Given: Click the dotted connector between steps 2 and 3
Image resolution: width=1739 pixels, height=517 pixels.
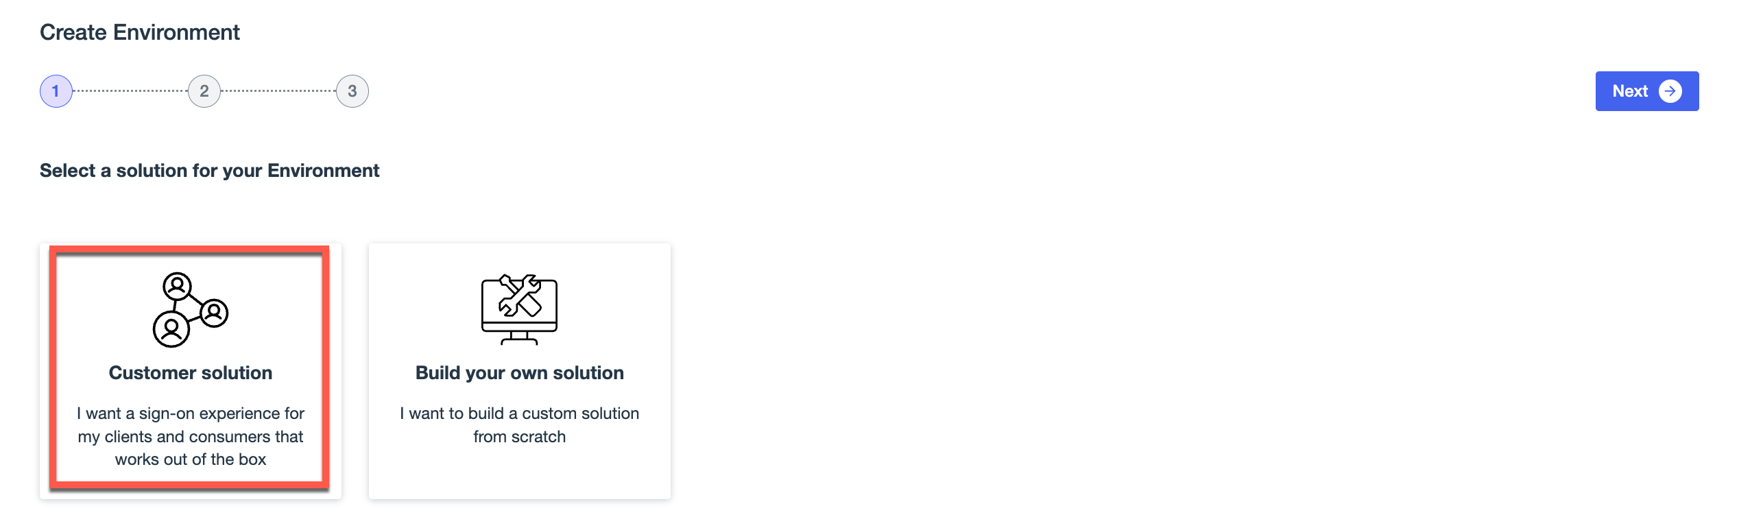Looking at the screenshot, I should (x=278, y=91).
